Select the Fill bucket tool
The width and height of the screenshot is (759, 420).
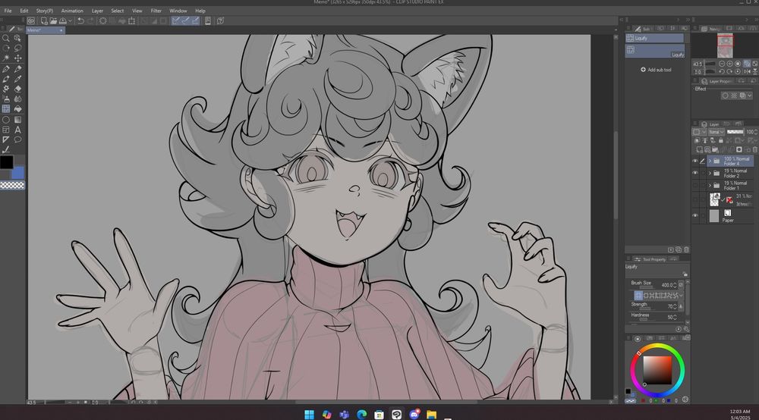click(x=18, y=109)
